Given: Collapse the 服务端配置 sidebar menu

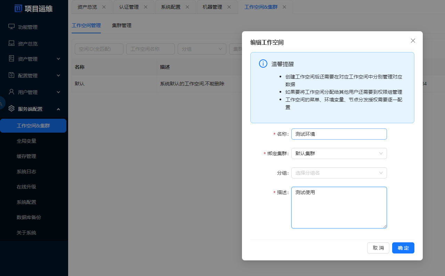Looking at the screenshot, I should click(x=58, y=109).
